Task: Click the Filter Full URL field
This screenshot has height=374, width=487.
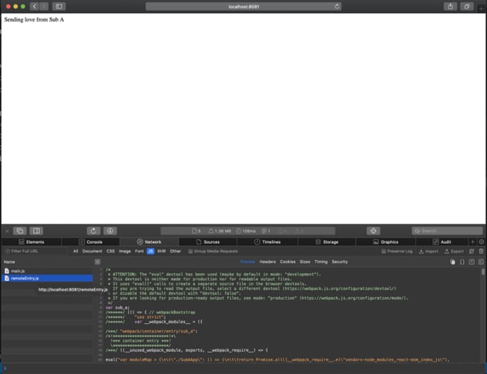Action: coord(35,251)
